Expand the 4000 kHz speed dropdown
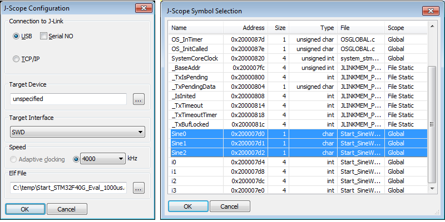The height and width of the screenshot is (222, 445). 102,159
